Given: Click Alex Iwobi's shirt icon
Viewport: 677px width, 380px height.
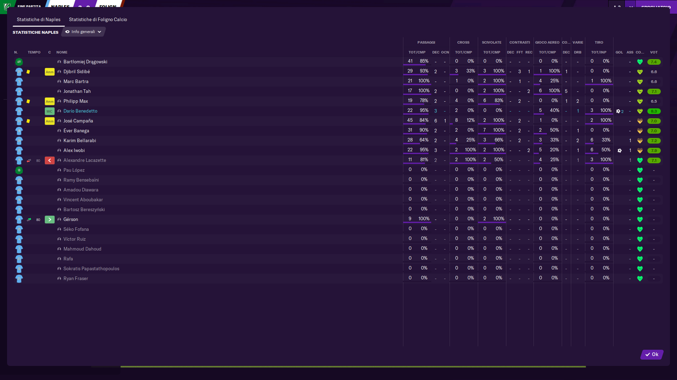Looking at the screenshot, I should 19,150.
